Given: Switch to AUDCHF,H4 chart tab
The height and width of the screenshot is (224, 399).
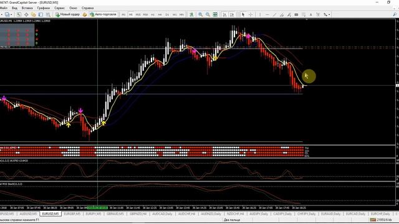Looking at the screenshot, I should [x=186, y=214].
